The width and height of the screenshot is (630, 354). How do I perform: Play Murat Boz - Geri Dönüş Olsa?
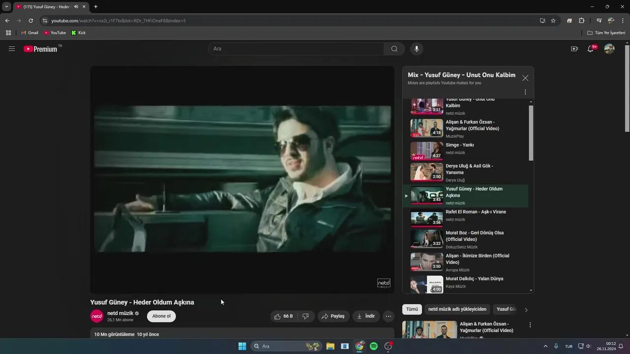[466, 239]
